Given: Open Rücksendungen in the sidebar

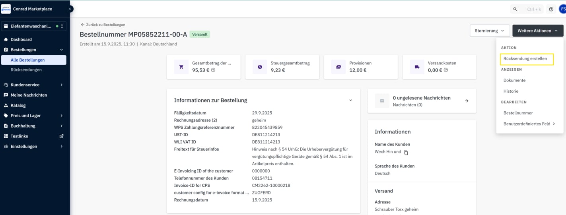Looking at the screenshot, I should coord(26,70).
